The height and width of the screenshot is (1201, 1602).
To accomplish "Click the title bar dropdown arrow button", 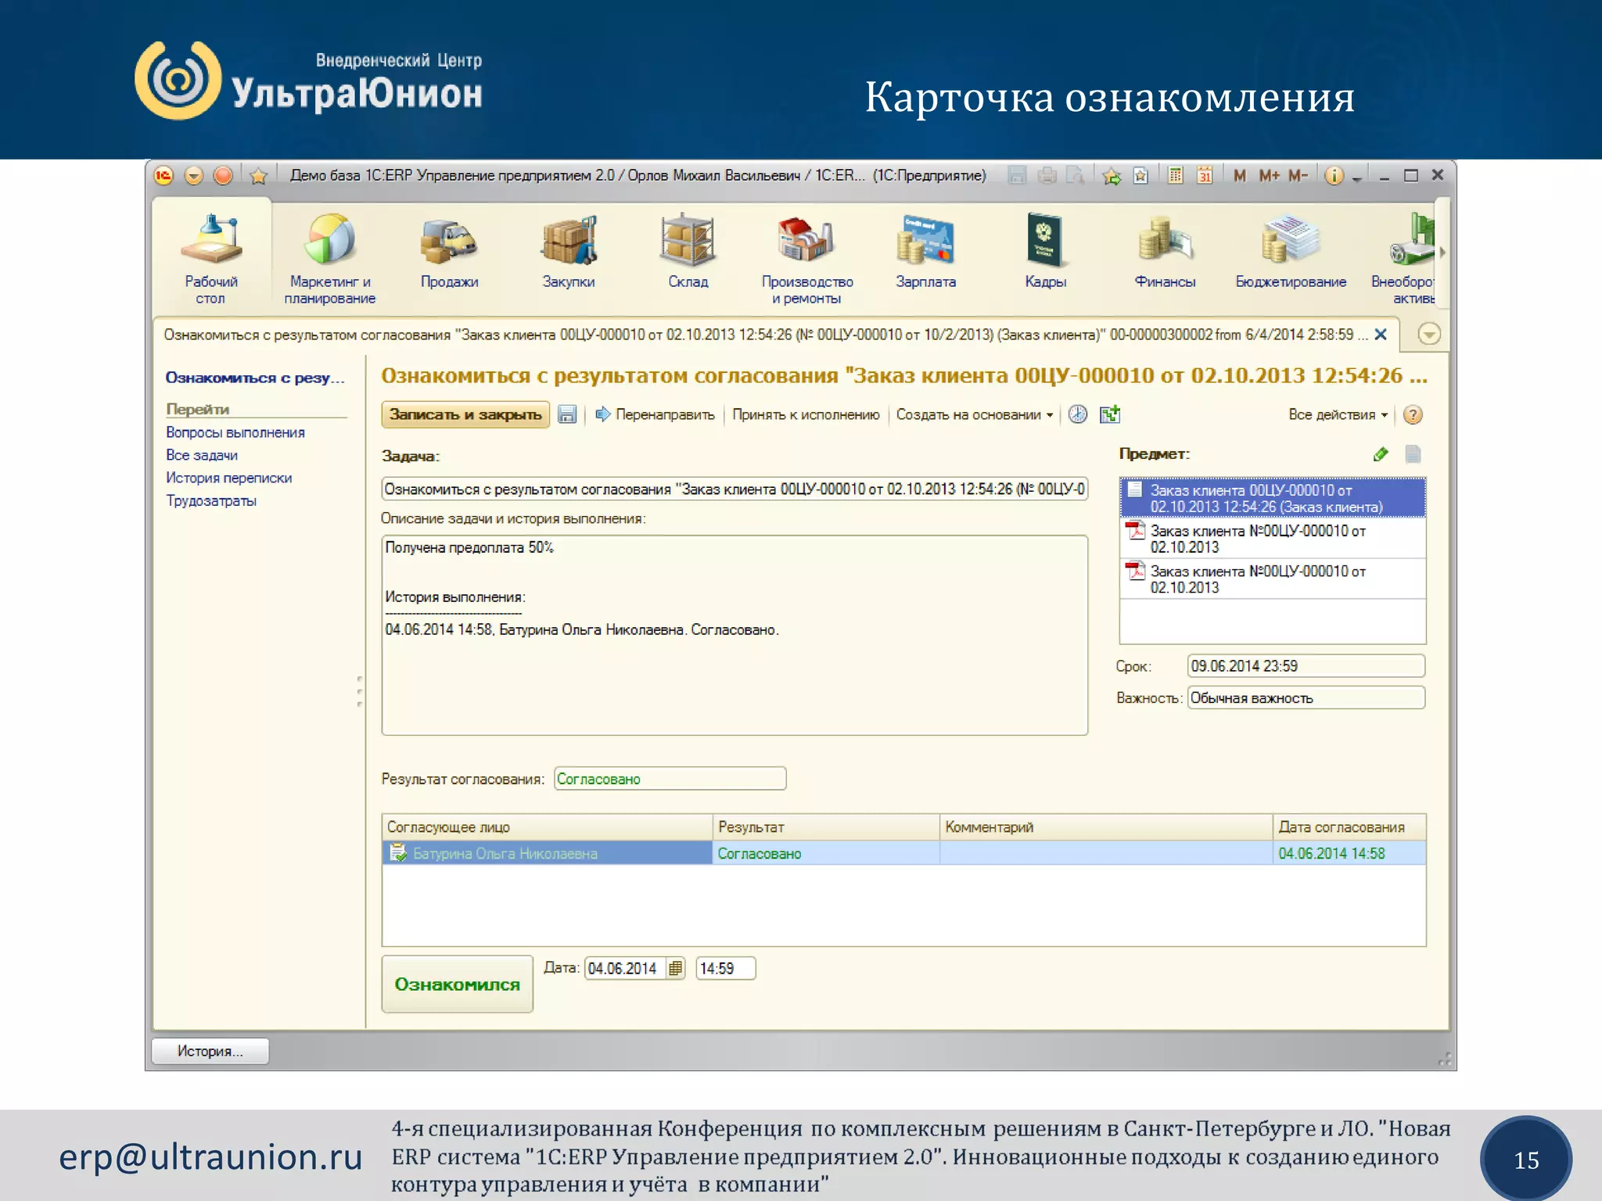I will (194, 176).
